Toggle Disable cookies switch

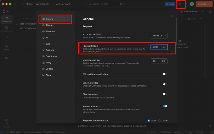tap(165, 94)
